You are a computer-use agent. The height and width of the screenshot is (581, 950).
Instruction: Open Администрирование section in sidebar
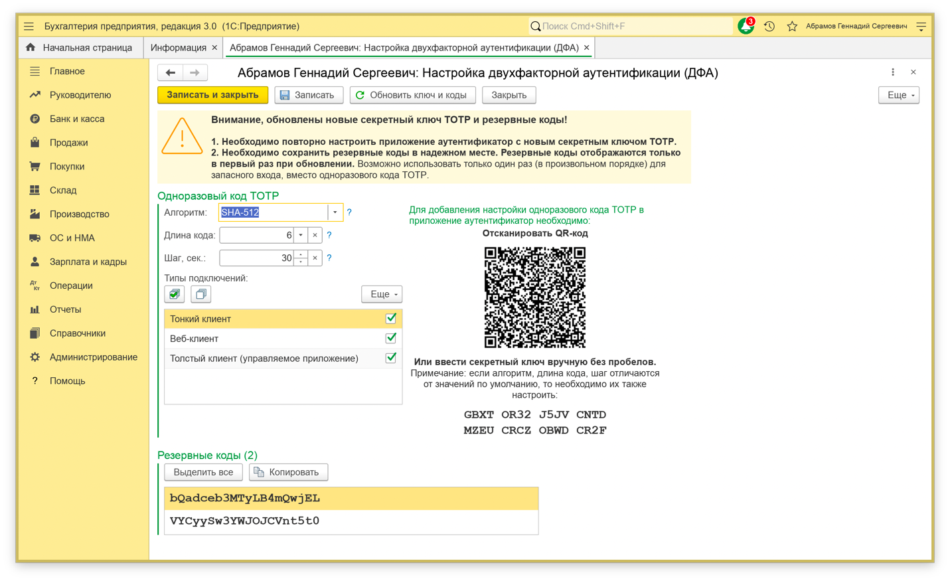click(94, 357)
